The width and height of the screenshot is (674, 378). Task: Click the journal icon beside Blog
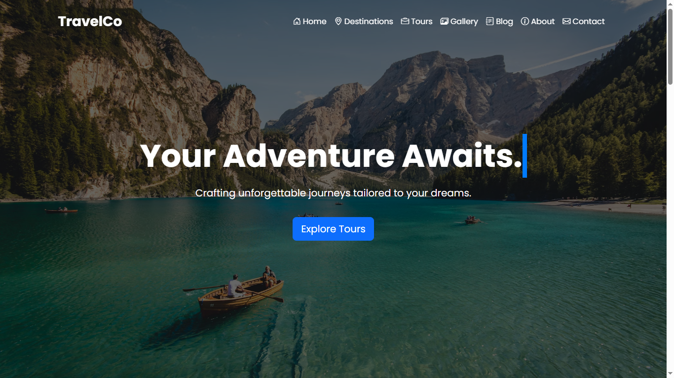point(490,21)
